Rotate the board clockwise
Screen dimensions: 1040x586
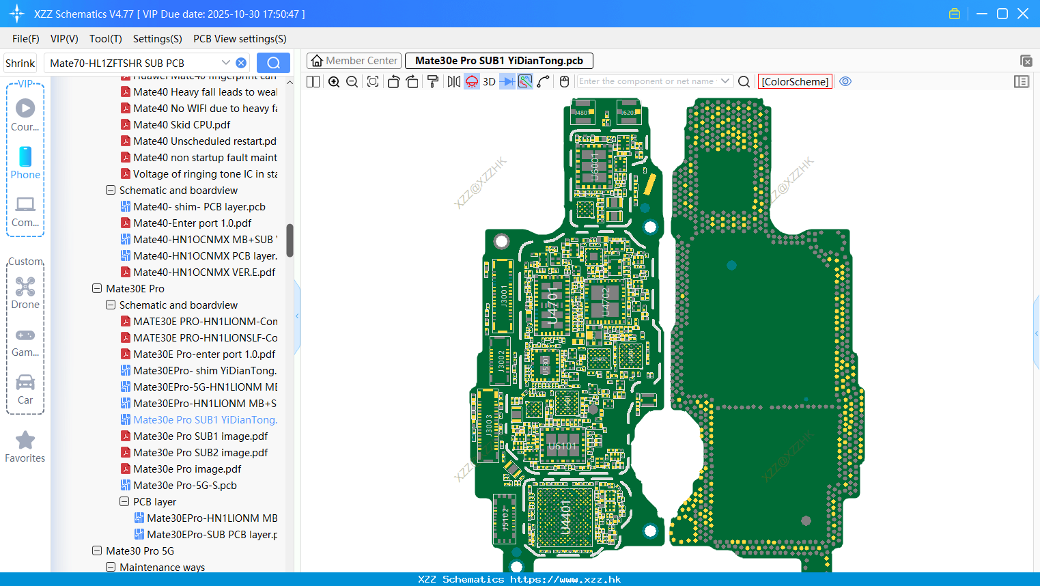click(x=412, y=81)
